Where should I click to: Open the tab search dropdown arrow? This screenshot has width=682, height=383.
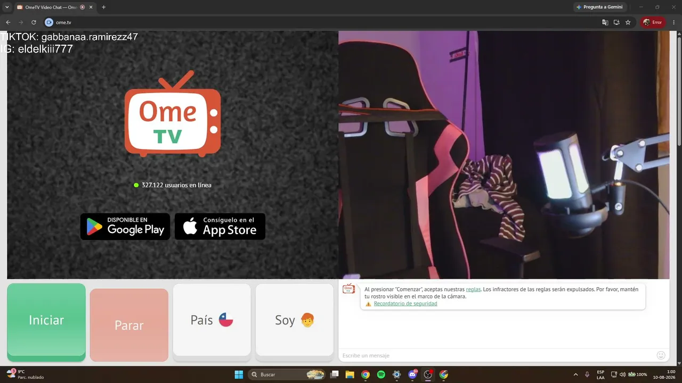click(7, 7)
